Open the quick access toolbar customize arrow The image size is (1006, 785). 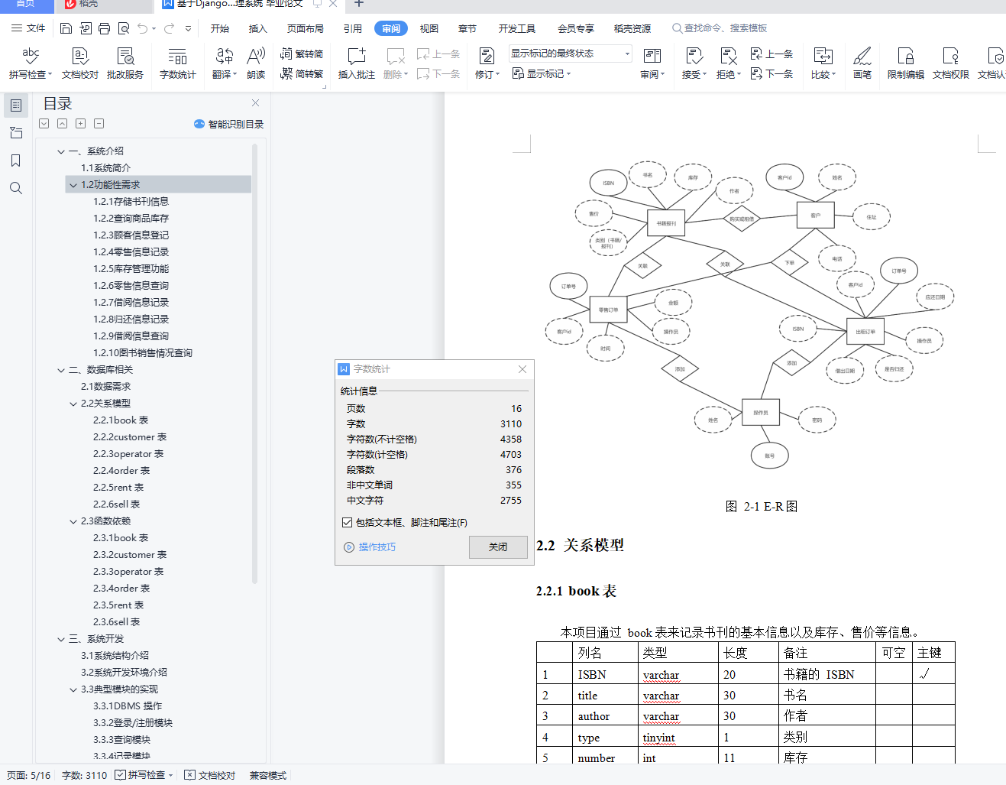pyautogui.click(x=188, y=28)
